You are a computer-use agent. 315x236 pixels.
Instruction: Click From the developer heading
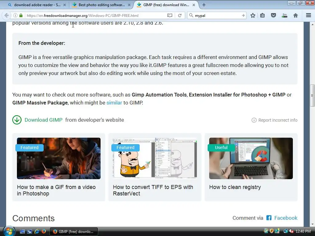[42, 43]
